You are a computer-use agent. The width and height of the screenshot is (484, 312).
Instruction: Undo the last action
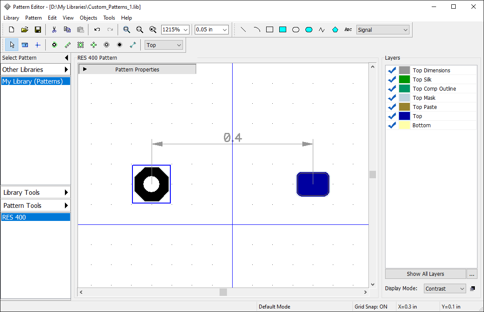coord(97,30)
